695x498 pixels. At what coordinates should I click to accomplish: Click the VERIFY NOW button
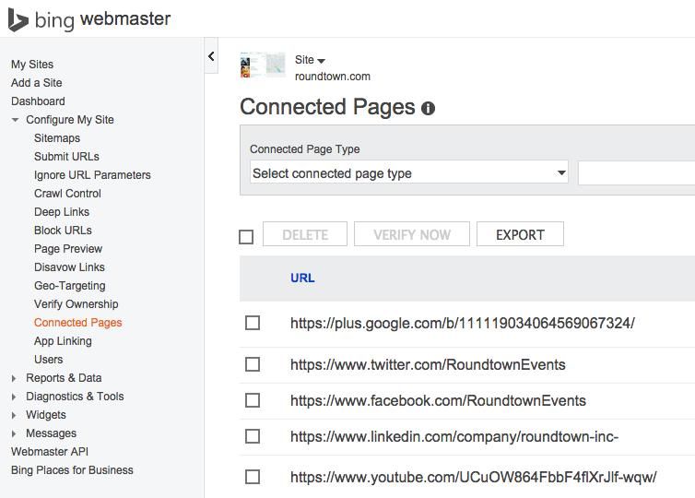pos(412,234)
